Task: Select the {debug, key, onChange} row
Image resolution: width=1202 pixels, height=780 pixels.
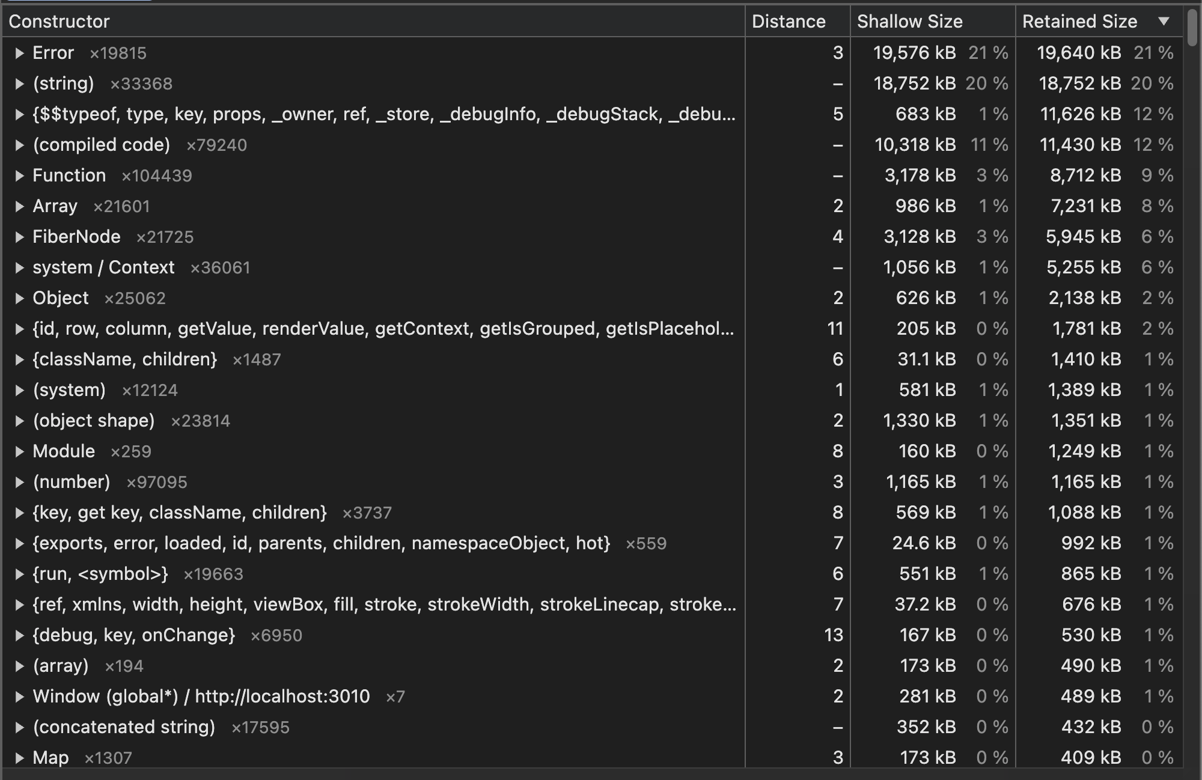Action: pos(133,635)
